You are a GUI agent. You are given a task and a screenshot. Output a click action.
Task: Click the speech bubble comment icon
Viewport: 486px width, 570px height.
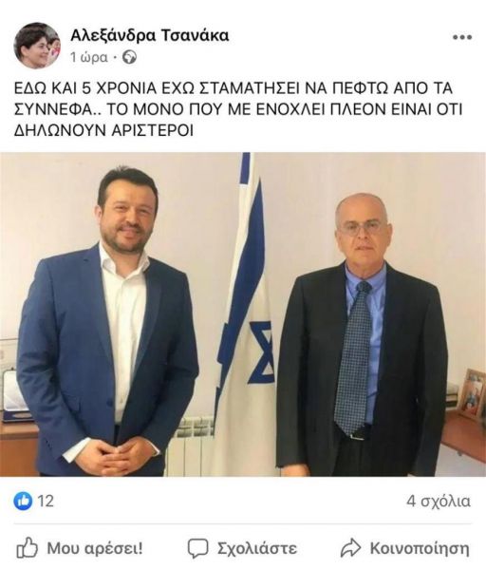197,548
